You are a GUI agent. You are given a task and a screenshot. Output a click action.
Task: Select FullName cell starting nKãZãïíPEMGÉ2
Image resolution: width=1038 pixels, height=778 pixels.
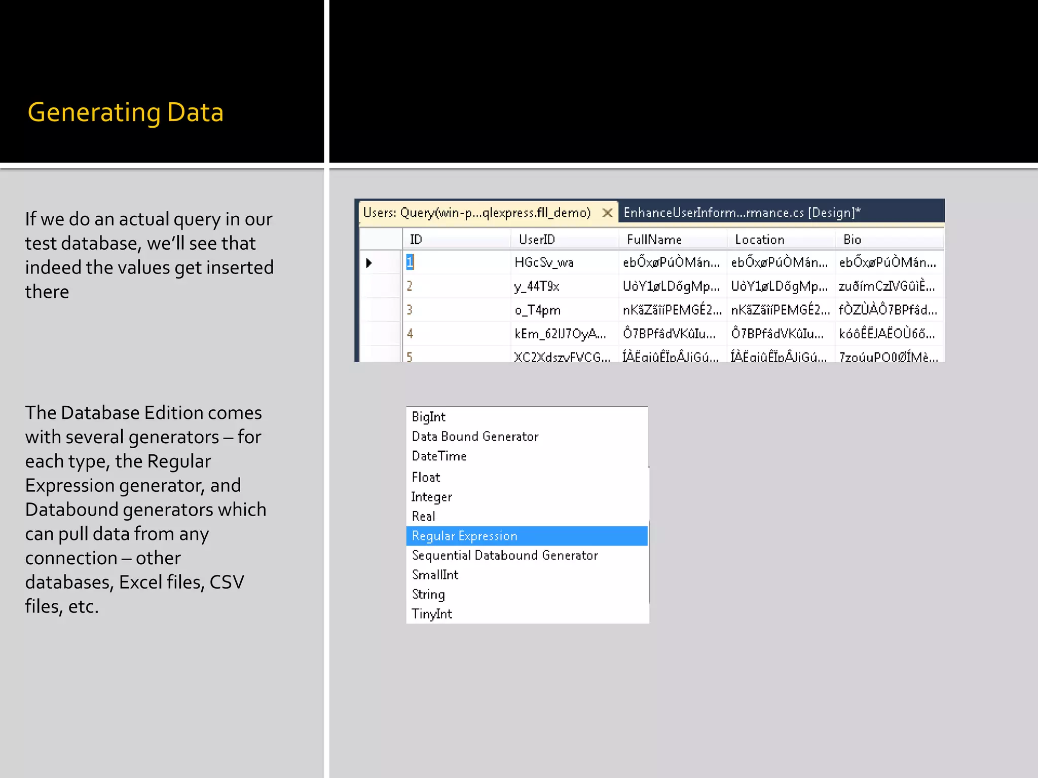click(x=673, y=310)
